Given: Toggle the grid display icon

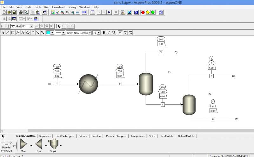Looking at the screenshot, I should (8, 26).
